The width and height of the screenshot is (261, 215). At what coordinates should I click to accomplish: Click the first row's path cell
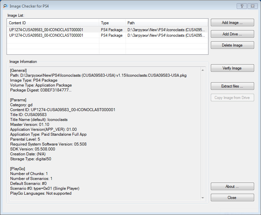click(x=166, y=30)
